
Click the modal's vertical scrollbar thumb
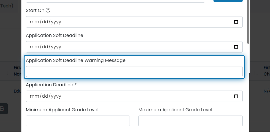coord(248,22)
